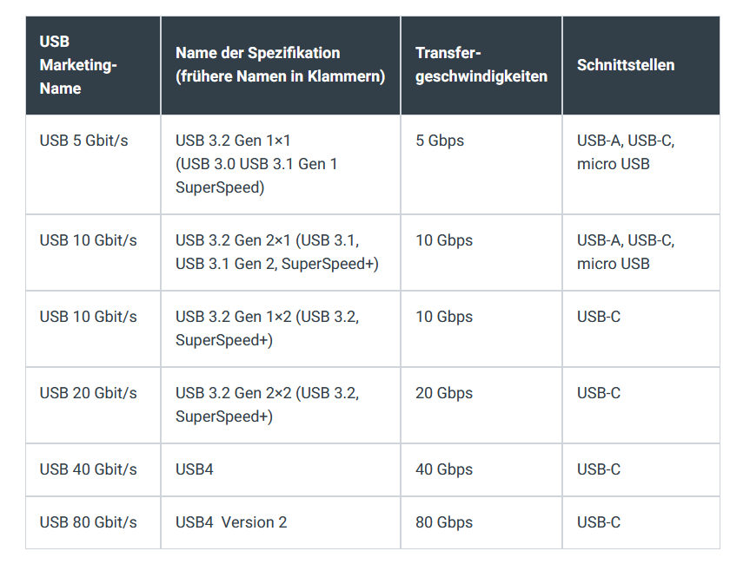This screenshot has height=564, width=730.
Task: Click the "Transfer-geschwindigkeiten" column header
Action: point(481,65)
